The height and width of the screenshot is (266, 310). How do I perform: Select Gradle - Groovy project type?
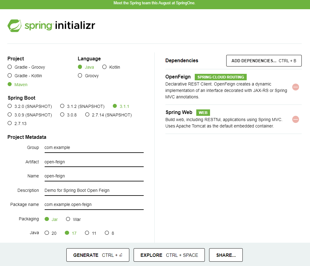click(26, 67)
